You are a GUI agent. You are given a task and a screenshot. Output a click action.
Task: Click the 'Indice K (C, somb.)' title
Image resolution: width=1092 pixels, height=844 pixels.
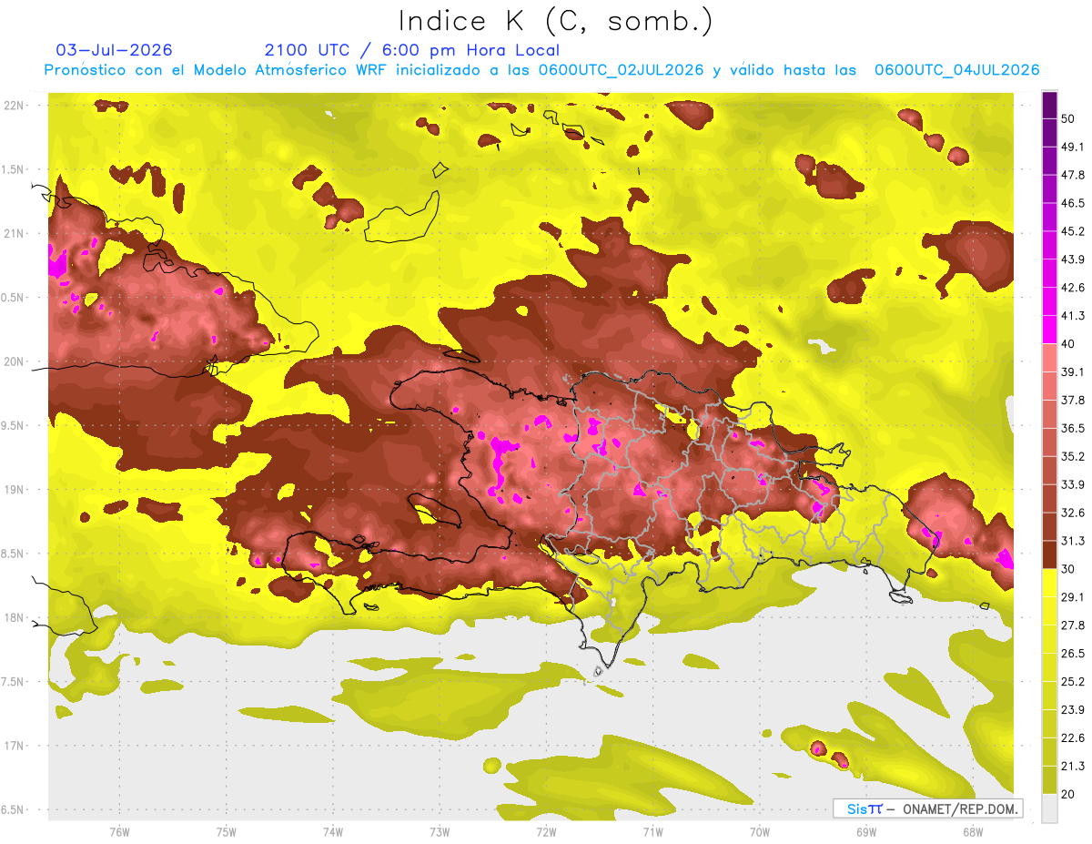click(556, 22)
